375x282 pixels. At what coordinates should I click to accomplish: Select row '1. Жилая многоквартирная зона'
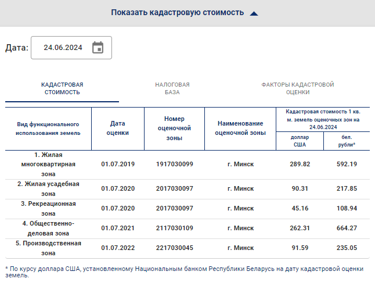click(187, 165)
